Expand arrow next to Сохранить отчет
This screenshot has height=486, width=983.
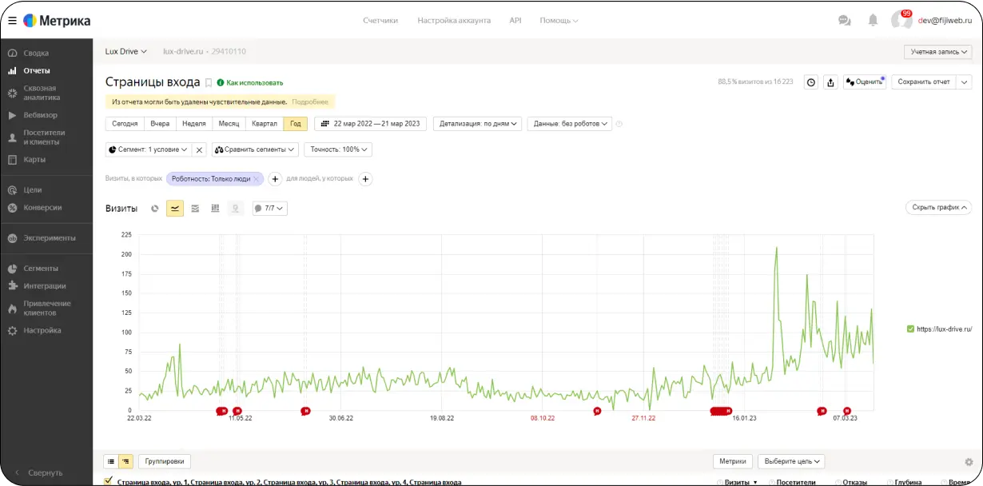click(x=964, y=82)
